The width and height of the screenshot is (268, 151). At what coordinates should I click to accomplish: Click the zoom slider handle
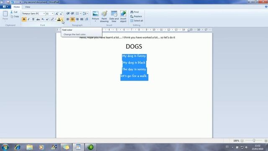pos(254,141)
